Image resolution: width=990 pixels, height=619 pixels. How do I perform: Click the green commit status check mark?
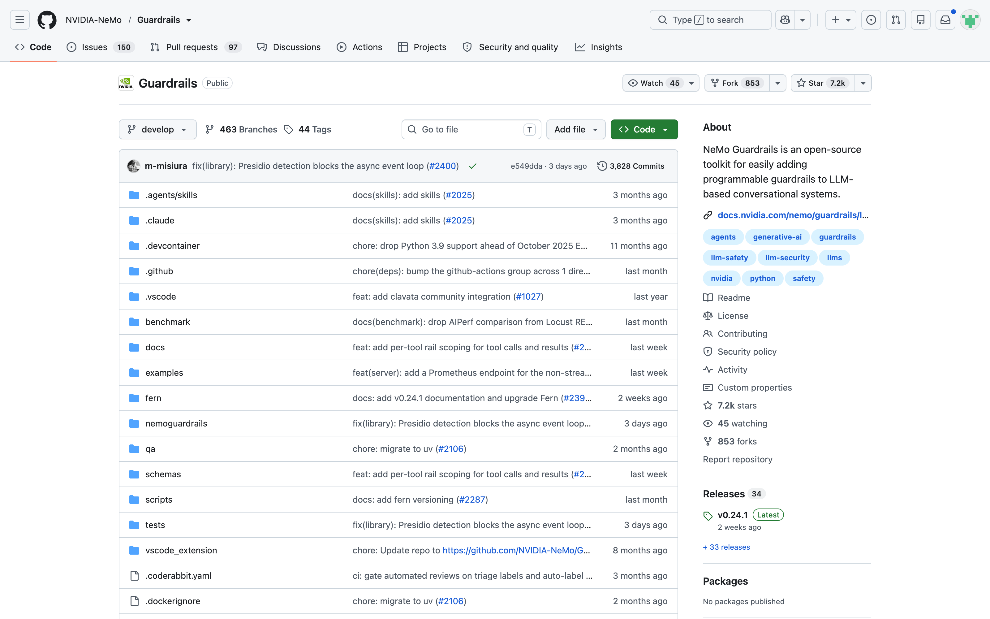coord(472,166)
